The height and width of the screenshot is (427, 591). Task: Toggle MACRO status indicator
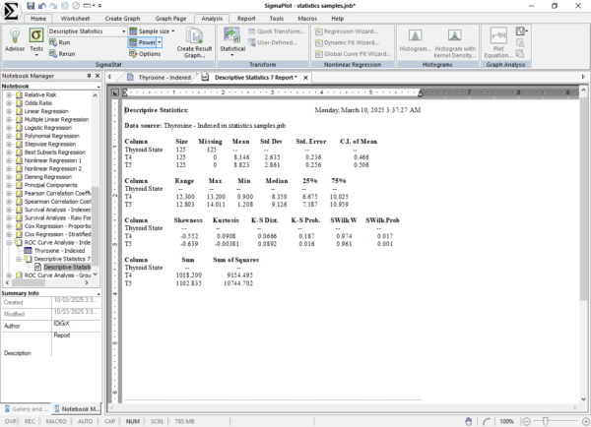click(x=56, y=421)
